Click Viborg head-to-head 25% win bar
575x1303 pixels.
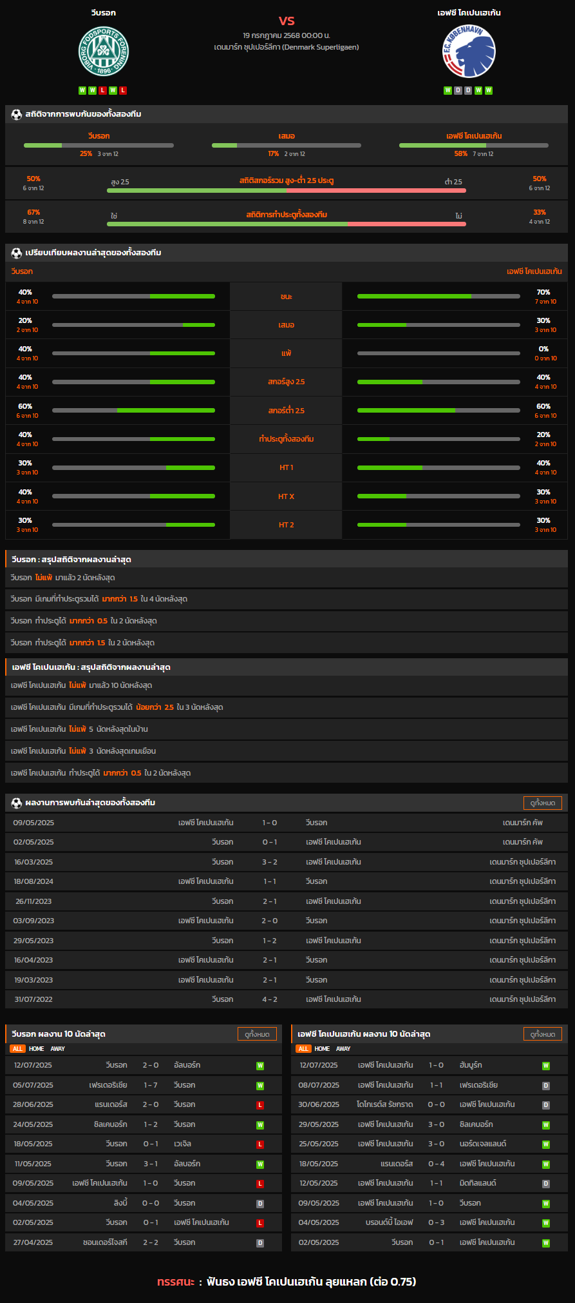pos(99,145)
